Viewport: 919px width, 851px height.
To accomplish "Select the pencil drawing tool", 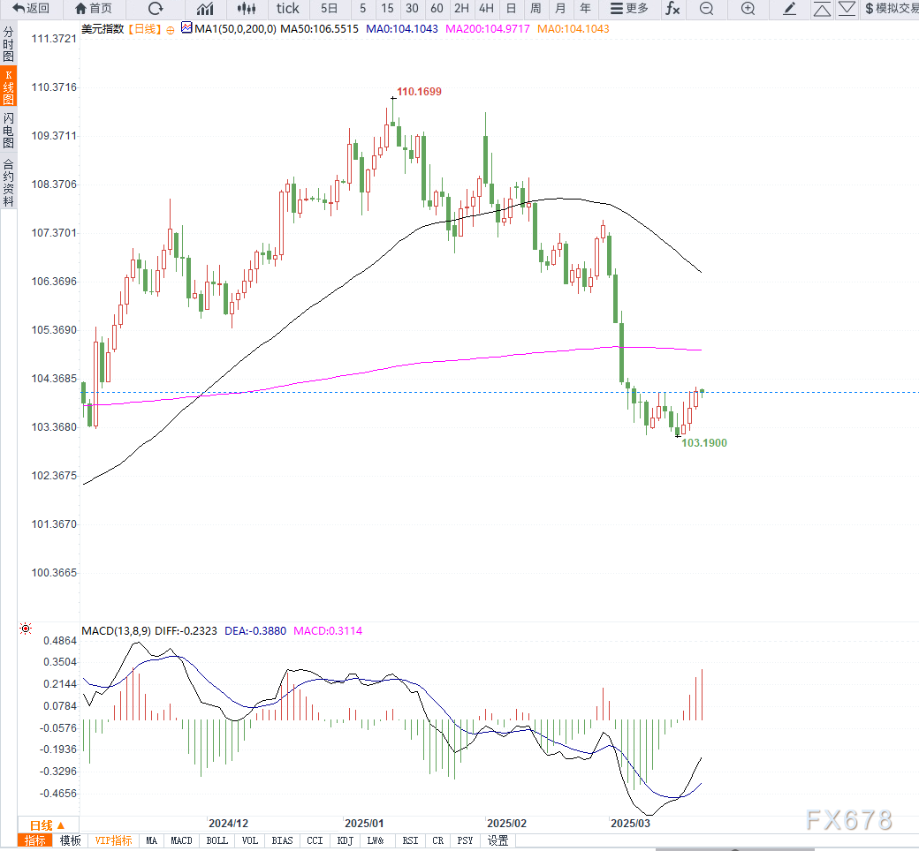I will 790,9.
